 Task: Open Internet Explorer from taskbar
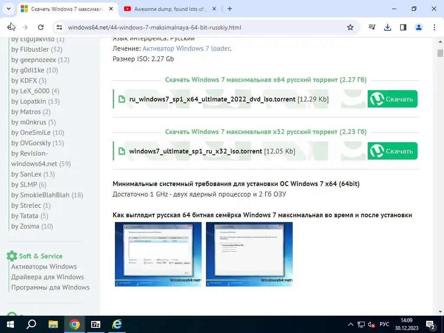(x=117, y=324)
